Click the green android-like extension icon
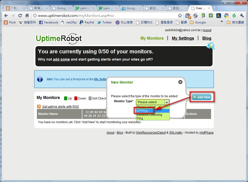Viewport: 248px width, 182px height. (234, 15)
